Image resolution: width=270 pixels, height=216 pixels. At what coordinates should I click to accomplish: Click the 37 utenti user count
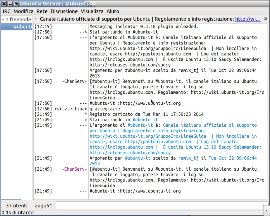pyautogui.click(x=17, y=206)
